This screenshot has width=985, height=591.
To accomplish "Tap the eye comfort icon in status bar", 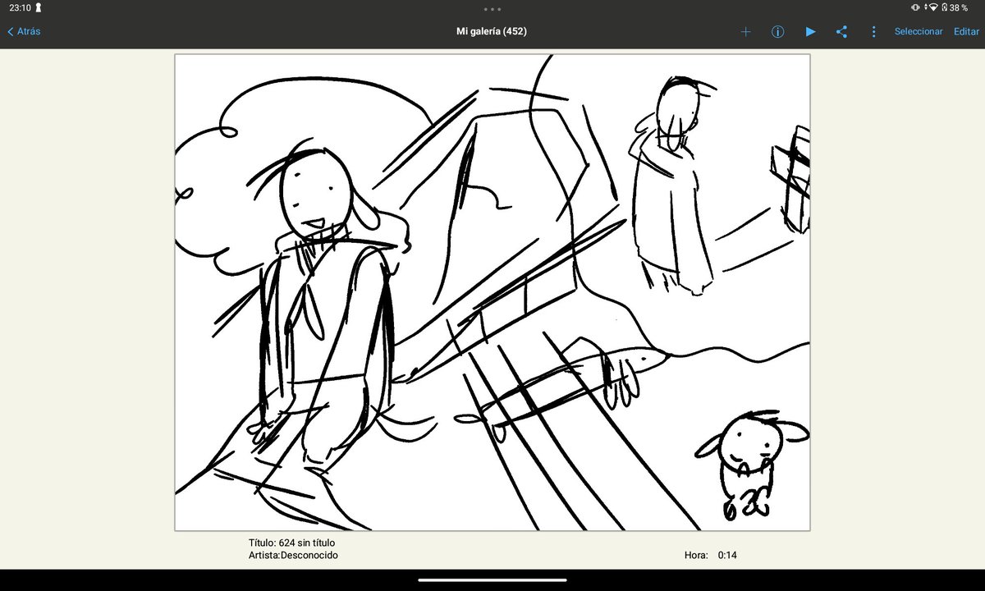I will point(916,7).
